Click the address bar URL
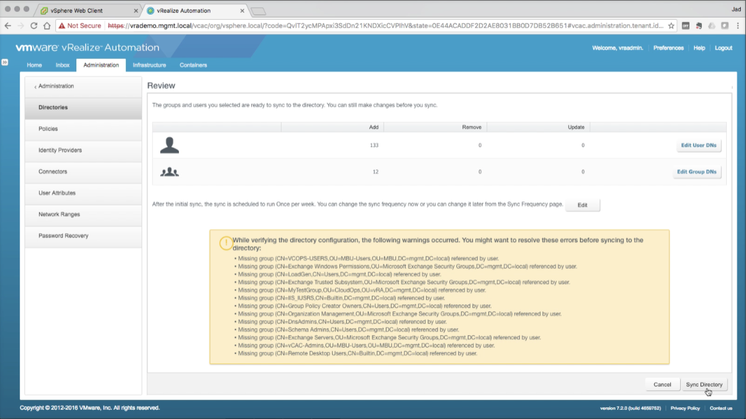The height and width of the screenshot is (419, 746). click(385, 26)
